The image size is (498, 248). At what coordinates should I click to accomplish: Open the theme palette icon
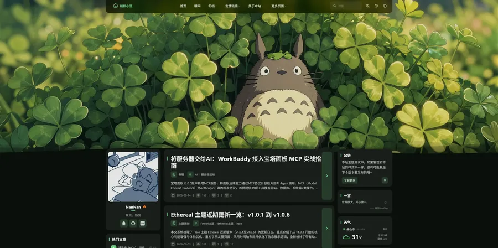point(376,6)
